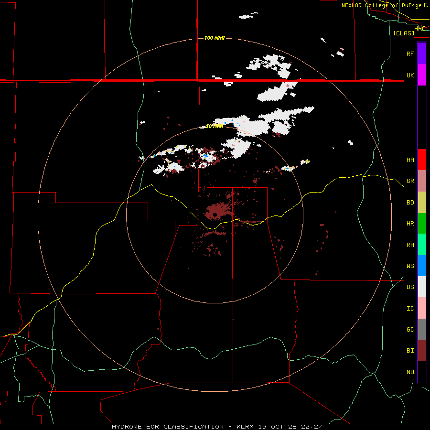Image resolution: width=430 pixels, height=430 pixels.
Task: Click the "RA" legend label
Action: tap(410, 245)
